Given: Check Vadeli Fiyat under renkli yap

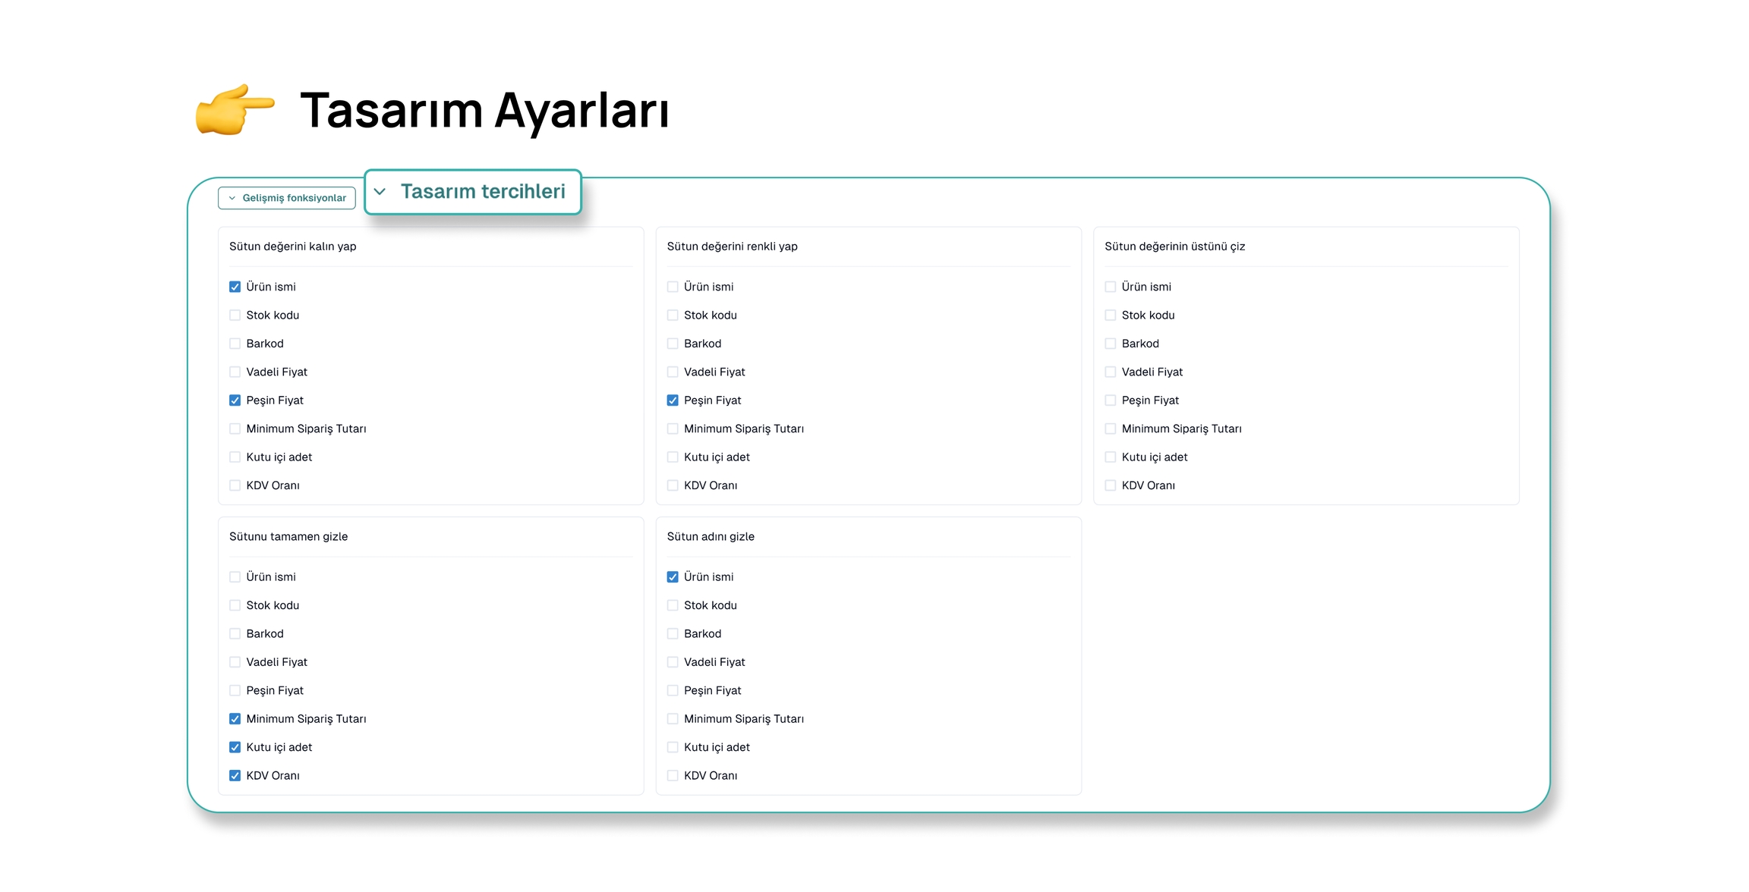Looking at the screenshot, I should (673, 372).
